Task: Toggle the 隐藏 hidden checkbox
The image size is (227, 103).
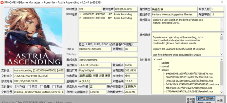Action: [x=42, y=87]
